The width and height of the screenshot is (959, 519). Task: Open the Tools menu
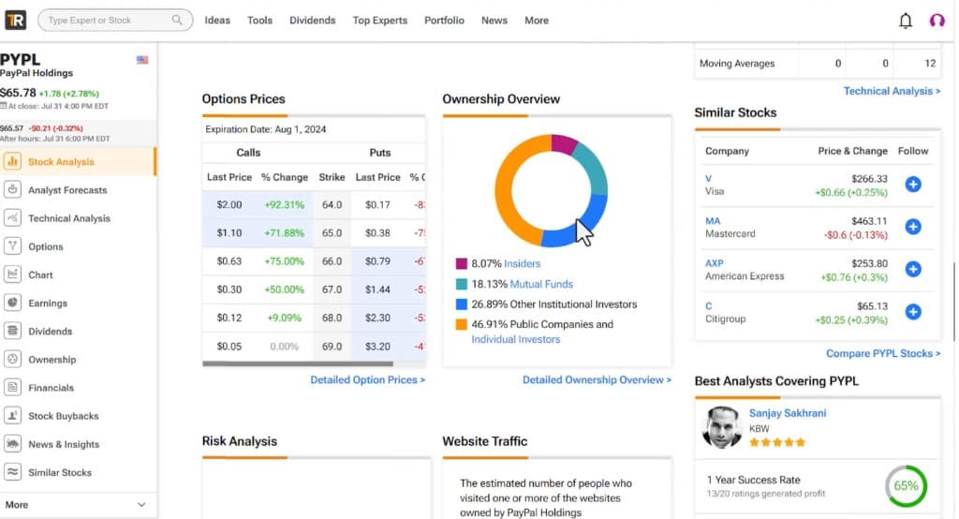(259, 21)
